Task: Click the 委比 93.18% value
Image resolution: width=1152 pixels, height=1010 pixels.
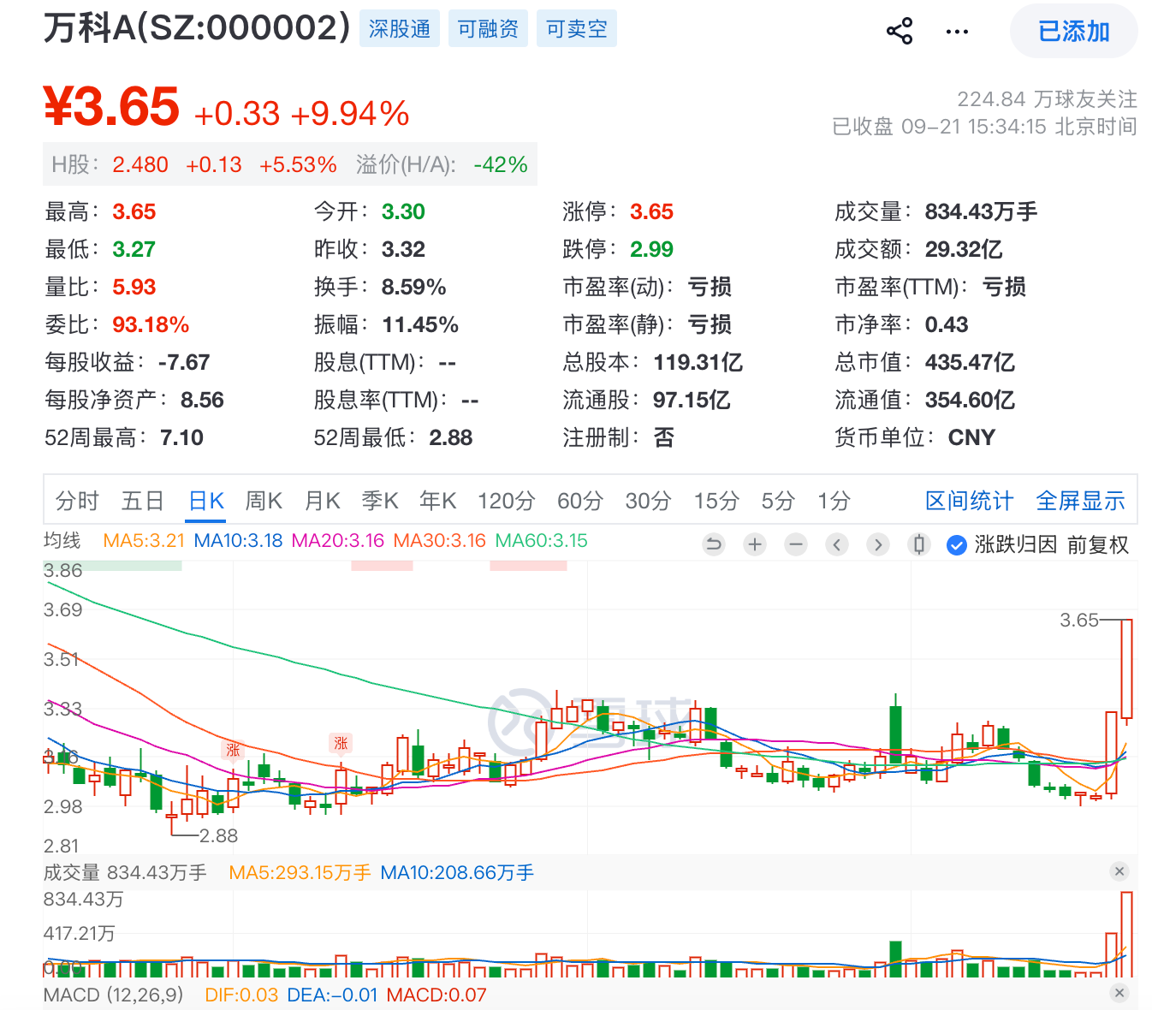Action: click(151, 324)
